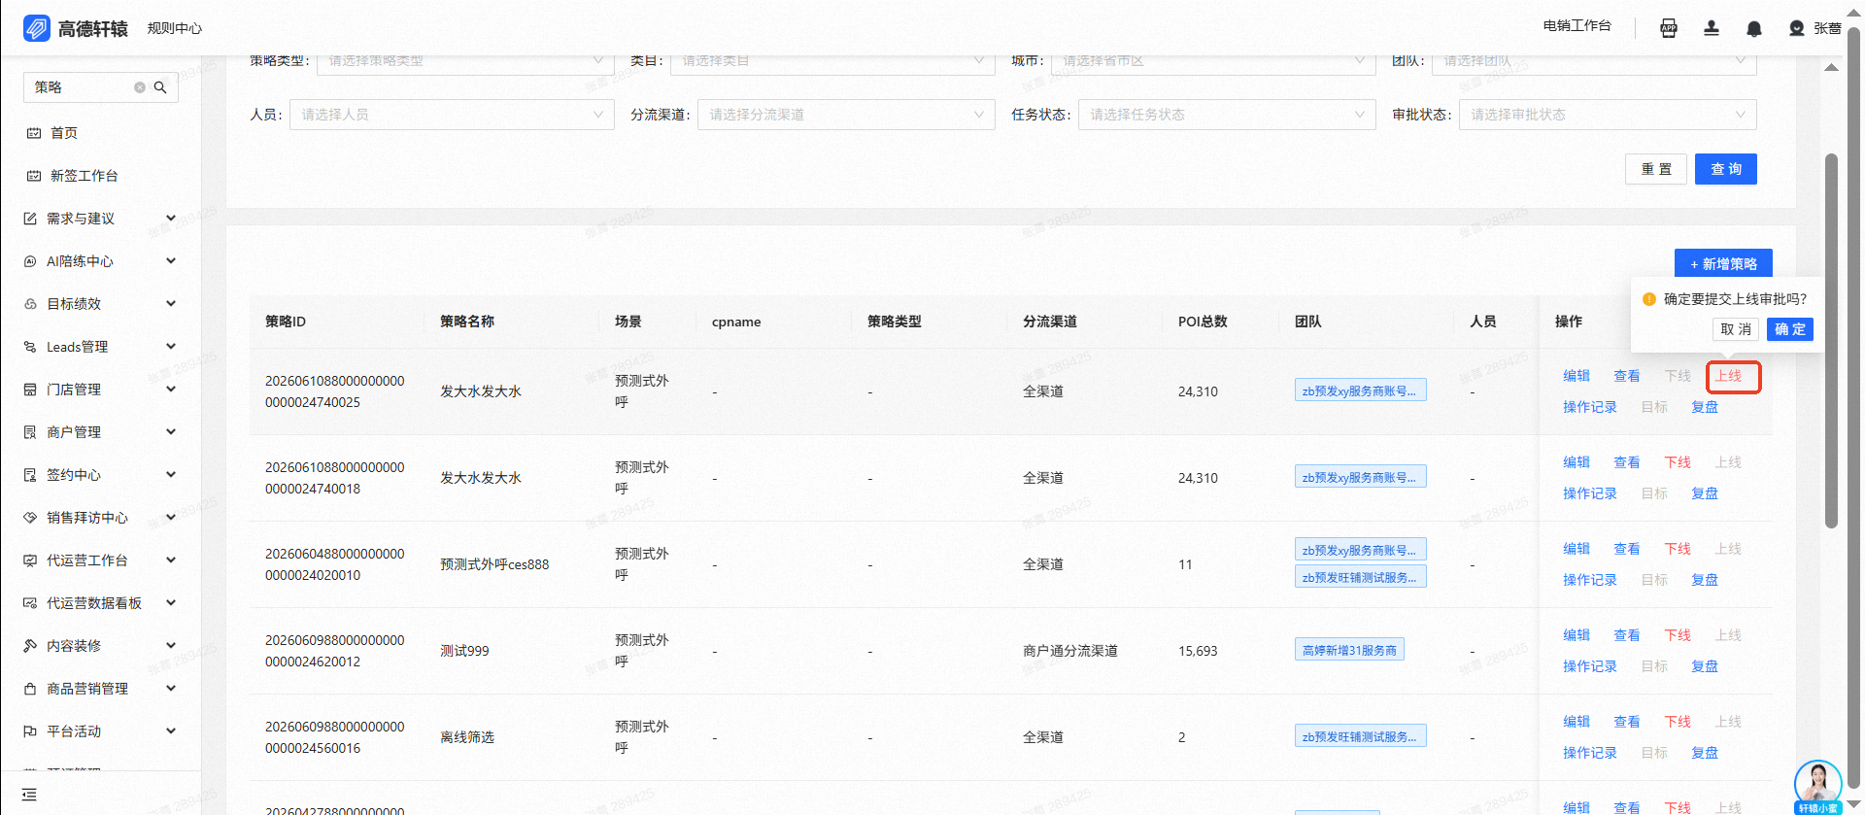Click the 门店管理 icon
The height and width of the screenshot is (815, 1865).
pos(30,390)
